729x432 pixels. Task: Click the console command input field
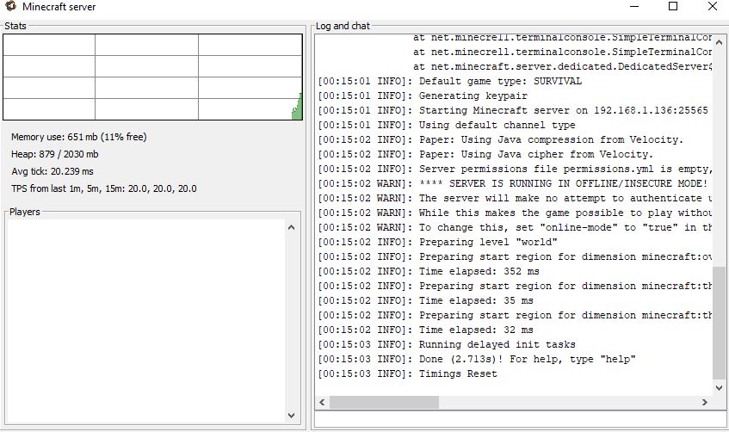tap(521, 419)
